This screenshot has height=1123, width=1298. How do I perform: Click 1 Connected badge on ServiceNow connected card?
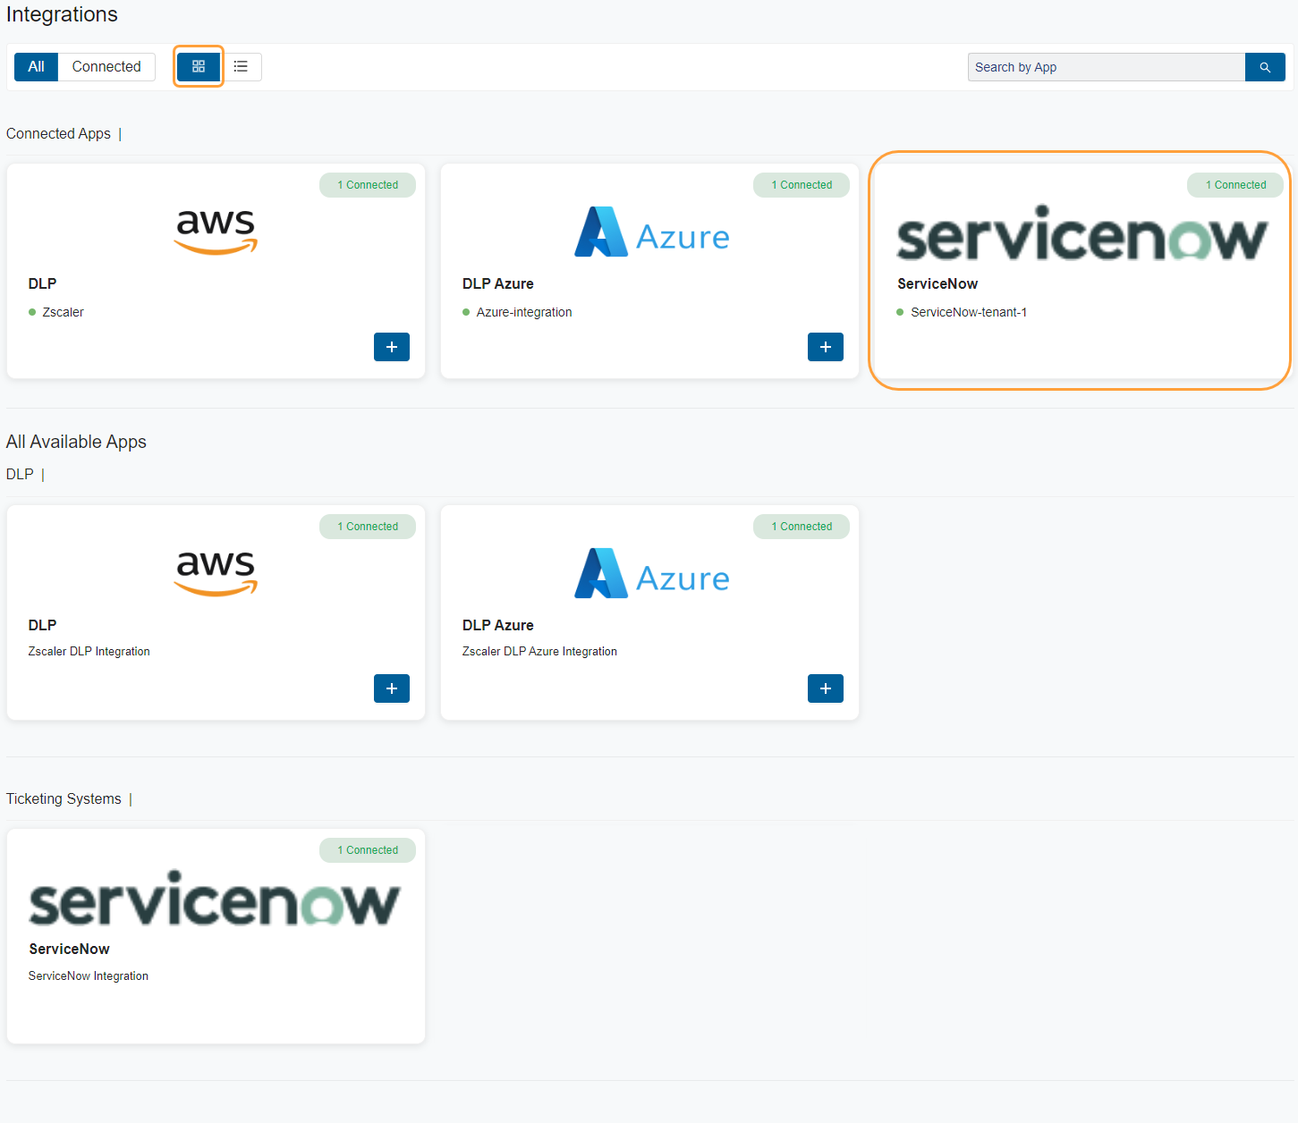[1234, 185]
